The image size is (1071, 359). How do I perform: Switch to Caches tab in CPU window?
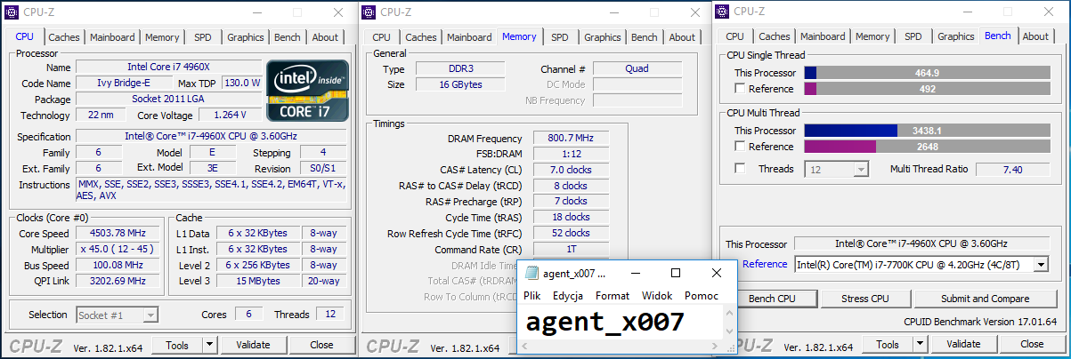(64, 37)
